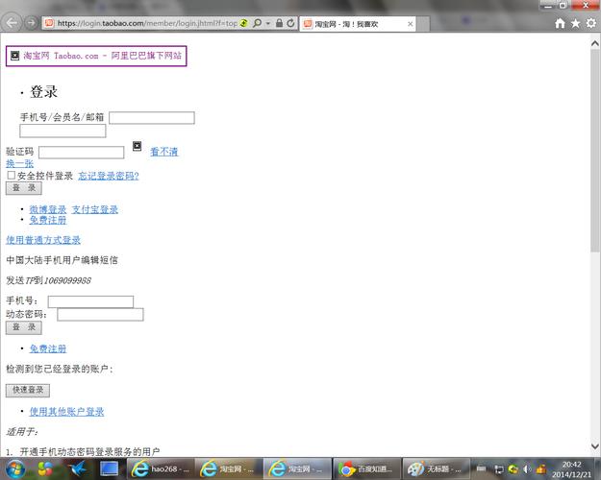Viewport: 601px width, 480px height.
Task: Click the browser back arrow button
Action: 12,23
